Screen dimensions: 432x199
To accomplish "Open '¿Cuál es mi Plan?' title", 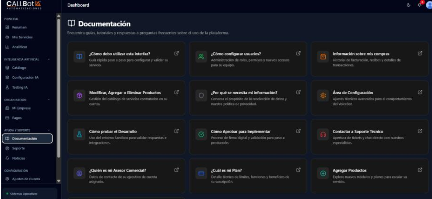I will tap(226, 170).
